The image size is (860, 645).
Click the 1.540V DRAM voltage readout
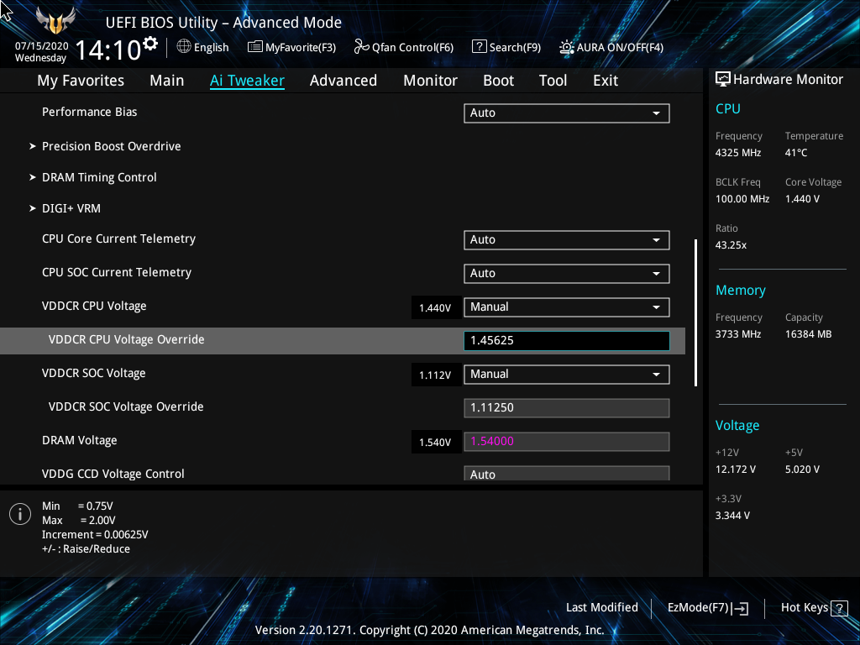tap(436, 442)
